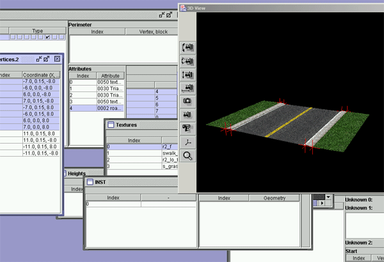Select the magnifying glass zoom tool
The image size is (384, 262).
tap(189, 155)
